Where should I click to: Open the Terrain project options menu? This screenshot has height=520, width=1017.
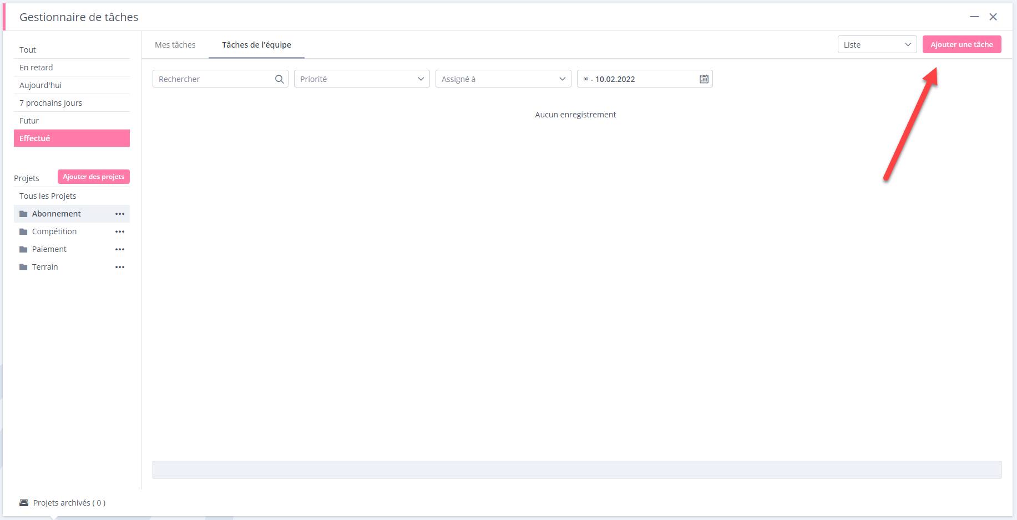(120, 267)
